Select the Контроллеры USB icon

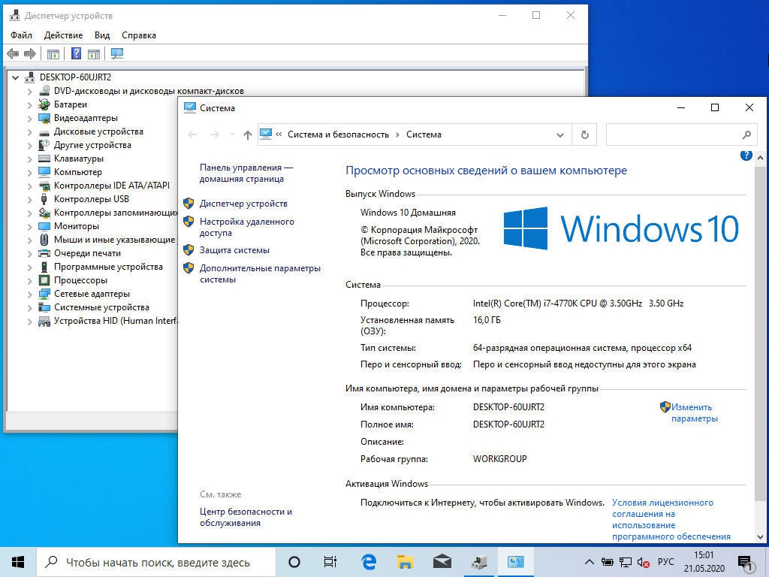44,199
